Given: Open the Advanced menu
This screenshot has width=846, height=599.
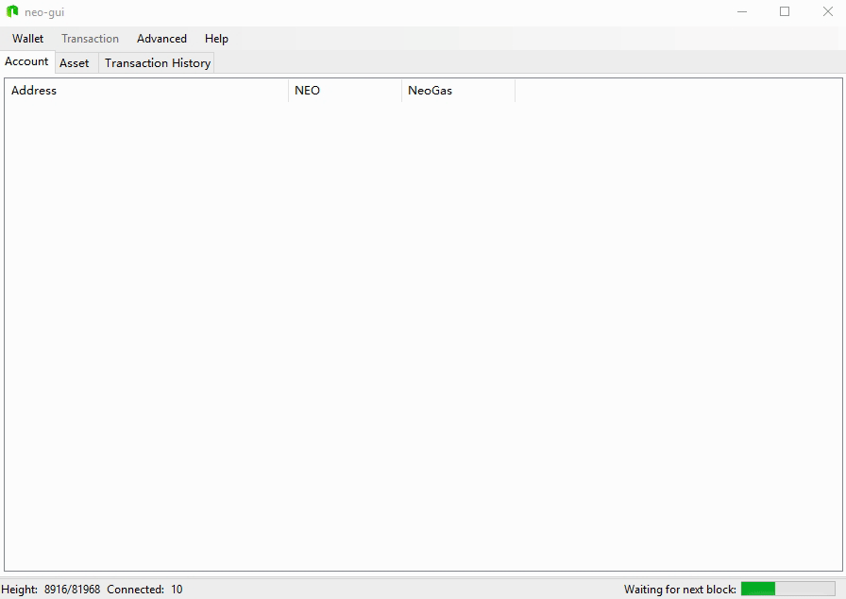Looking at the screenshot, I should tap(161, 39).
